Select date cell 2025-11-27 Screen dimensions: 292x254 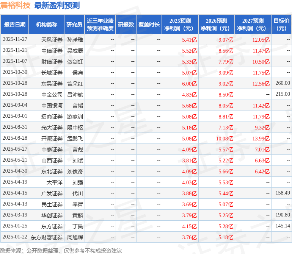point(15,39)
